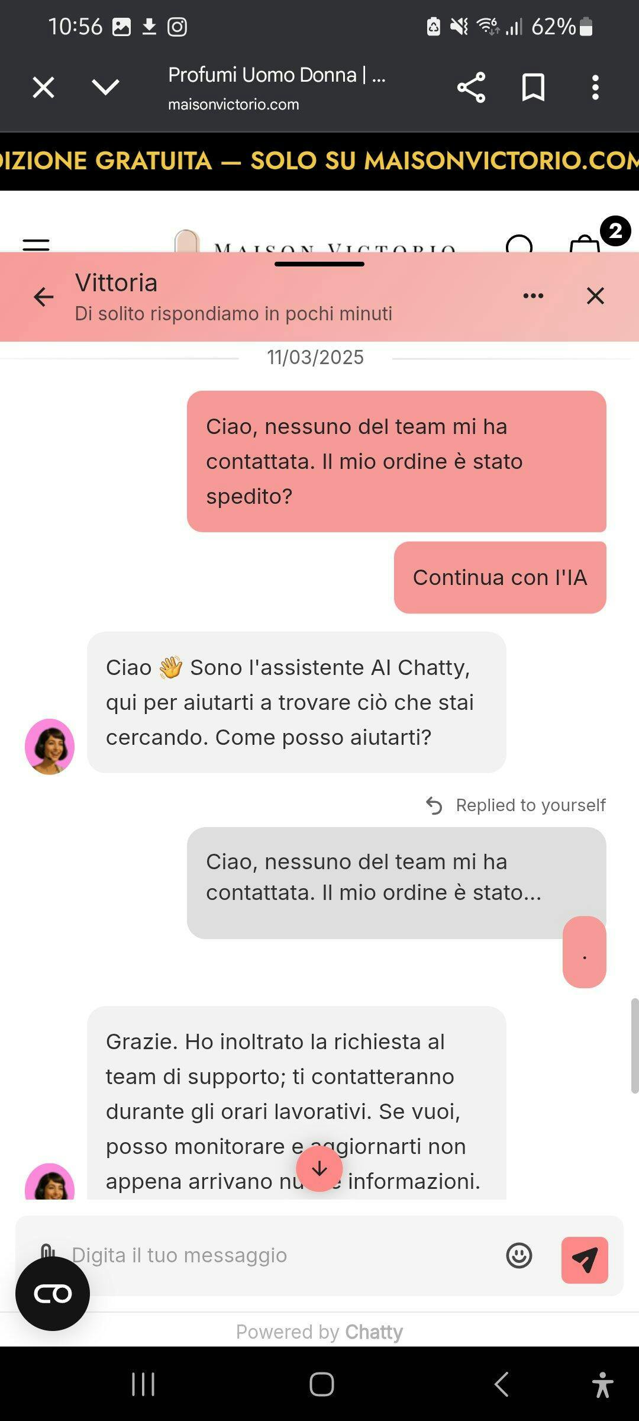Tap the Continua con l'IA button
The width and height of the screenshot is (639, 1421).
point(500,577)
